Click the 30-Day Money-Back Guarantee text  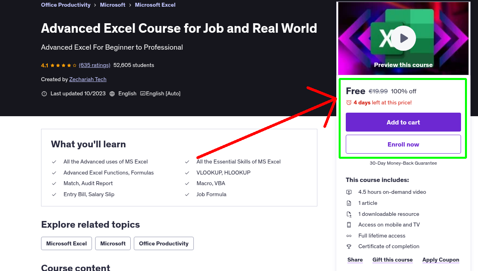point(403,163)
